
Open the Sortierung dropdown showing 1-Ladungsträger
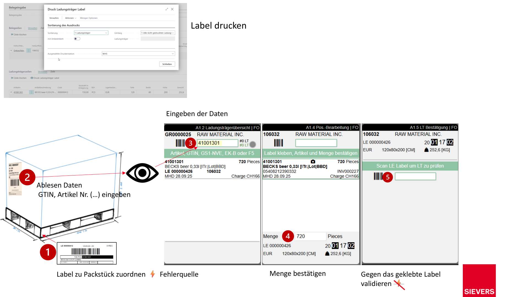[91, 33]
